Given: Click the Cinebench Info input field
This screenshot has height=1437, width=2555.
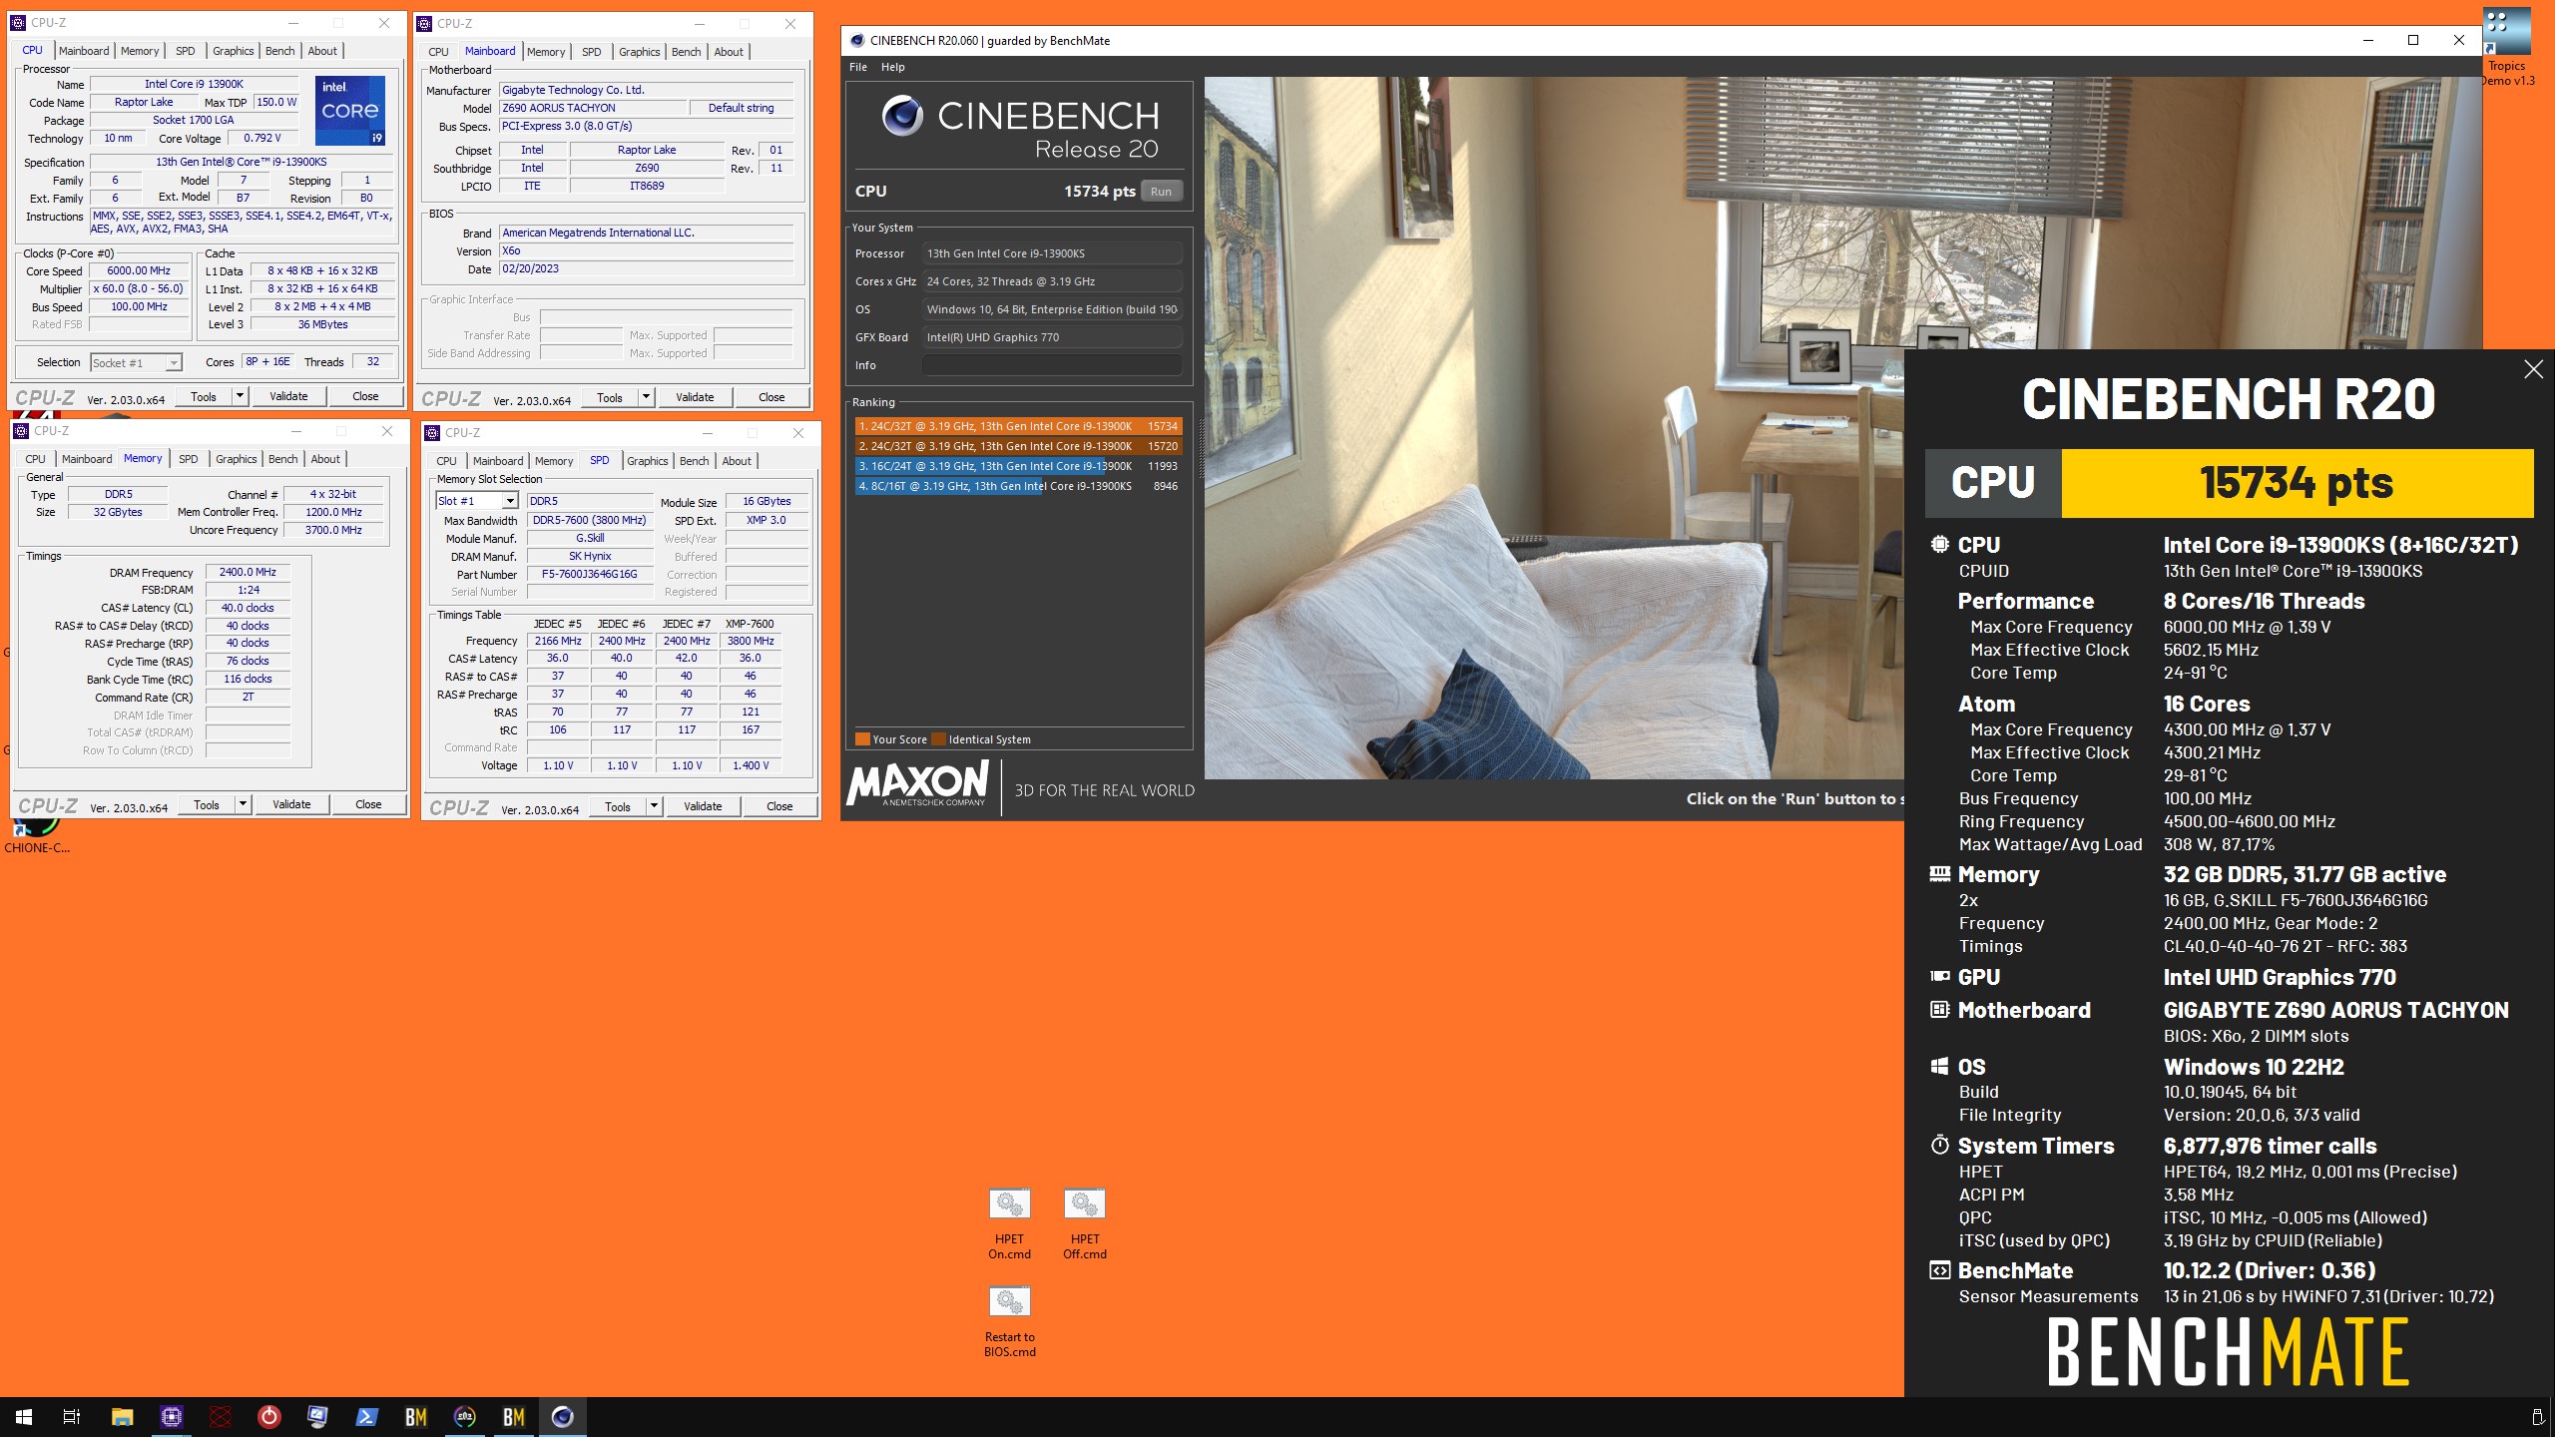Looking at the screenshot, I should pyautogui.click(x=1052, y=365).
